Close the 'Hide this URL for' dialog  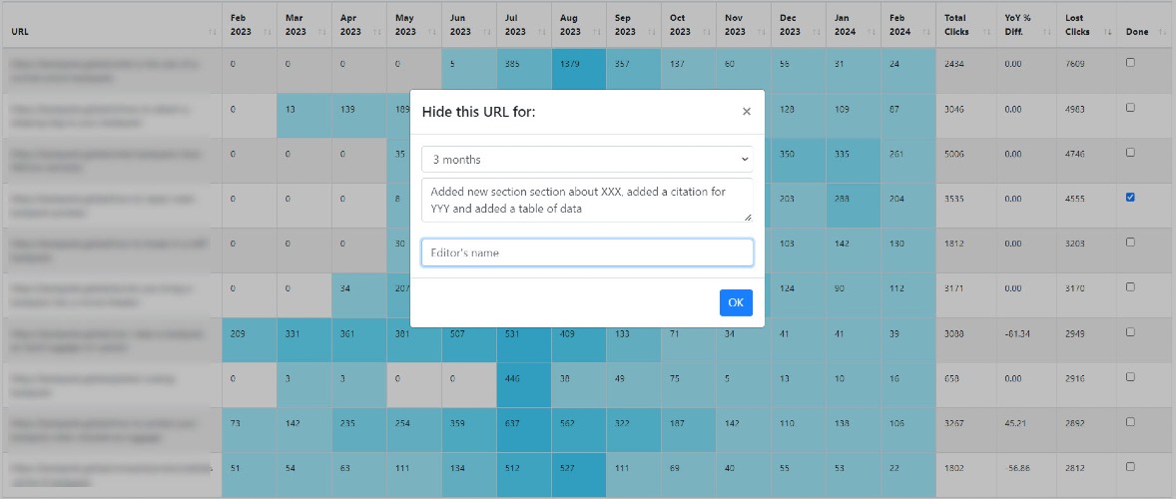click(746, 112)
